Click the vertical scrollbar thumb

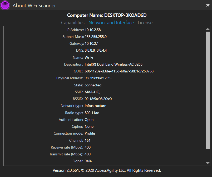pos(208,90)
